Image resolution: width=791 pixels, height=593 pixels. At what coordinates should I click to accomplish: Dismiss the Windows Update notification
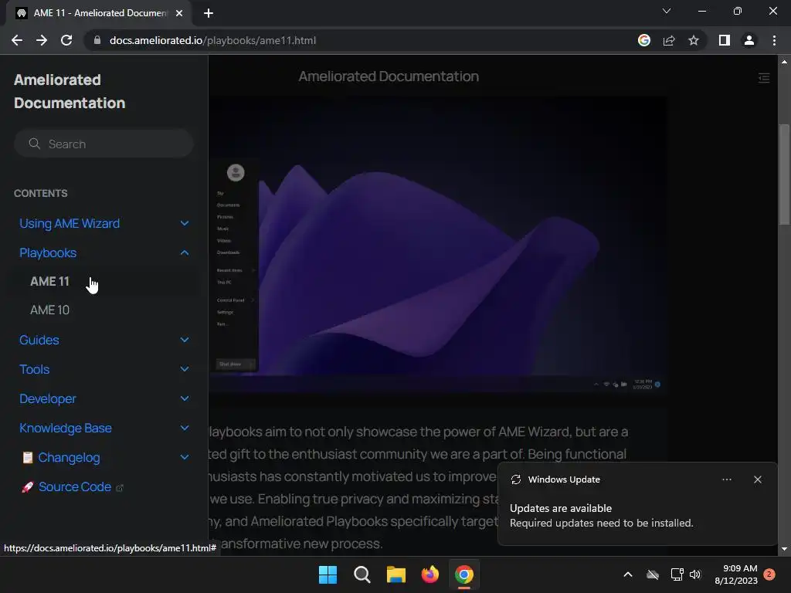point(757,479)
